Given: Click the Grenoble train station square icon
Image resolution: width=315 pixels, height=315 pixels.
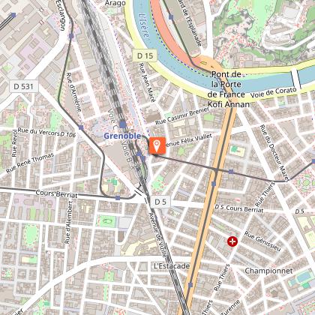Looking at the screenshot, I should (123, 124).
